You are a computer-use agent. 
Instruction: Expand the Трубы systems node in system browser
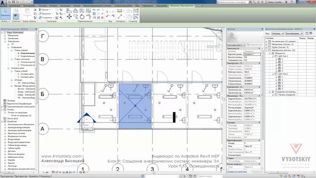(x=267, y=47)
